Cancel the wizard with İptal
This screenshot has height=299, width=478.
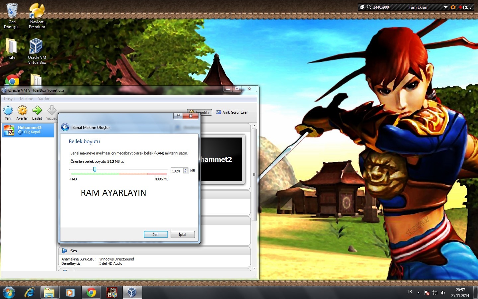183,235
